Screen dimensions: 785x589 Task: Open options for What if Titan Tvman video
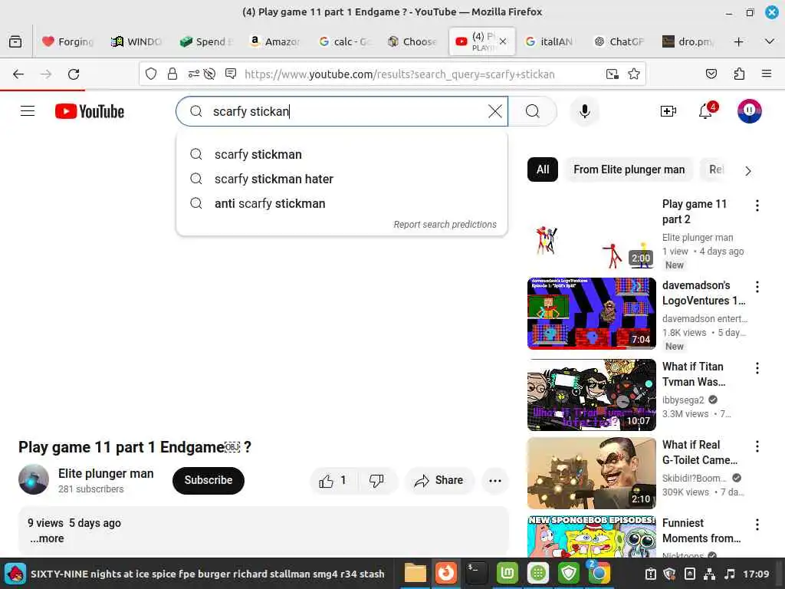click(x=757, y=368)
